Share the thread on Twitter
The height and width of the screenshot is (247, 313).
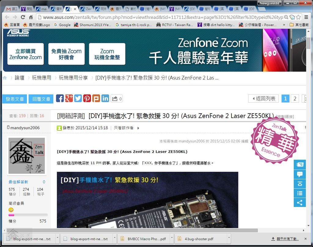click(78, 99)
